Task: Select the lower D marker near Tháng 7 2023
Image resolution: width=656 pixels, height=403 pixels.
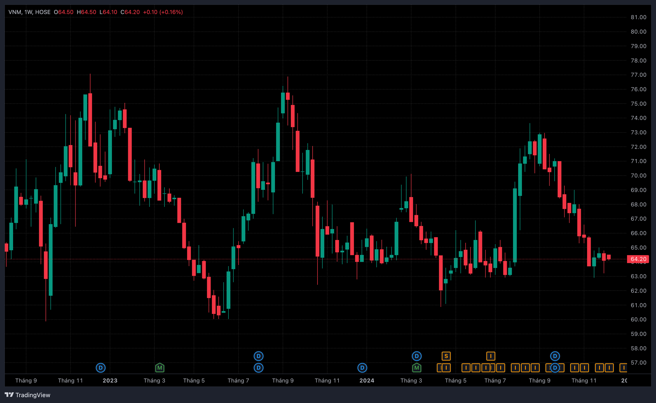Action: coord(258,368)
